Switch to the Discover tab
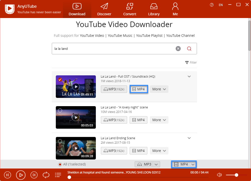Image resolution: width=251 pixels, height=181 pixels. 104,9
